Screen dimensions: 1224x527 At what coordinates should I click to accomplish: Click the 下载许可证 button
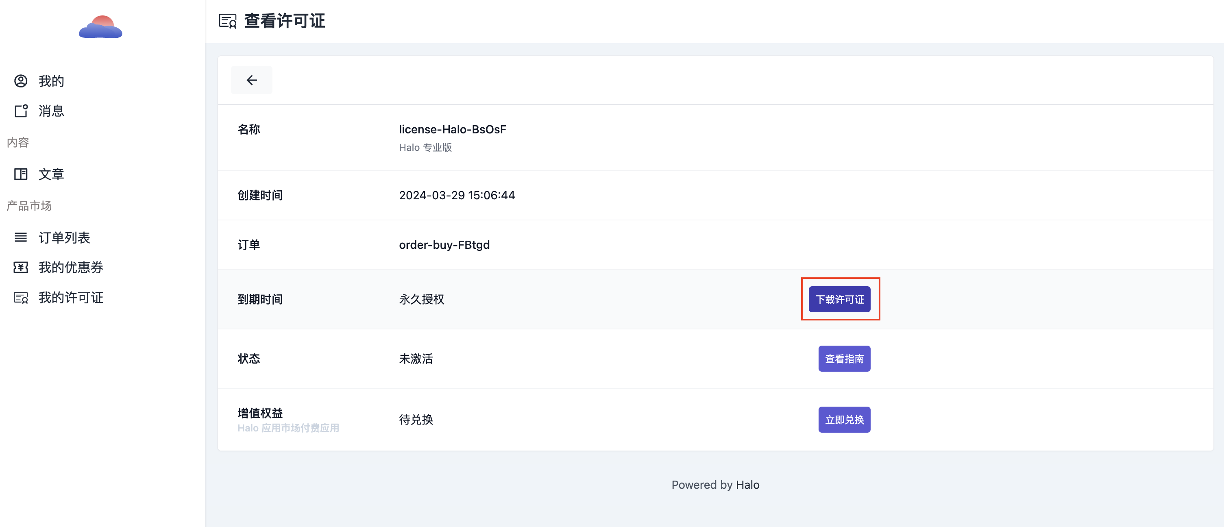(x=840, y=299)
